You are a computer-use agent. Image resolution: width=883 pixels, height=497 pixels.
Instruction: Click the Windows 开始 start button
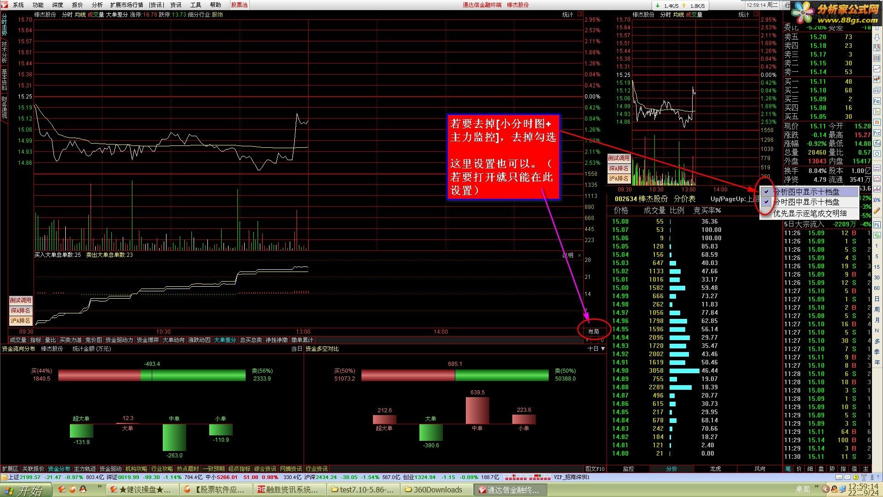(25, 490)
